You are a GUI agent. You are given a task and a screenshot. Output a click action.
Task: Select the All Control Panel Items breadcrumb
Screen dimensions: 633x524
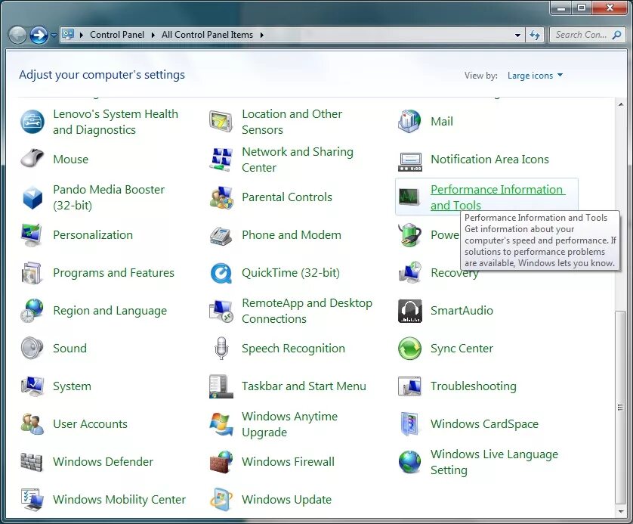pyautogui.click(x=207, y=35)
